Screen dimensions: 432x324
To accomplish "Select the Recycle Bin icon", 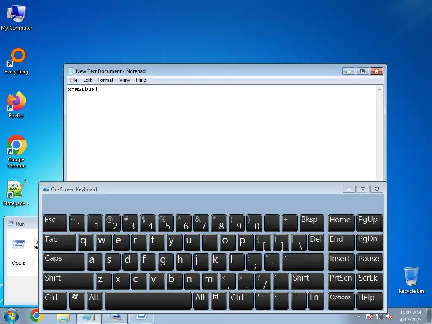I will tap(411, 280).
